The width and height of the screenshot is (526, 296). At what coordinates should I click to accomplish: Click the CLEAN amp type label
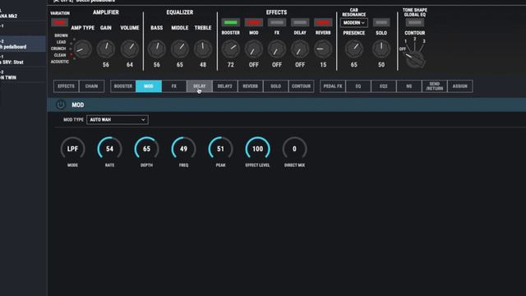[60, 55]
